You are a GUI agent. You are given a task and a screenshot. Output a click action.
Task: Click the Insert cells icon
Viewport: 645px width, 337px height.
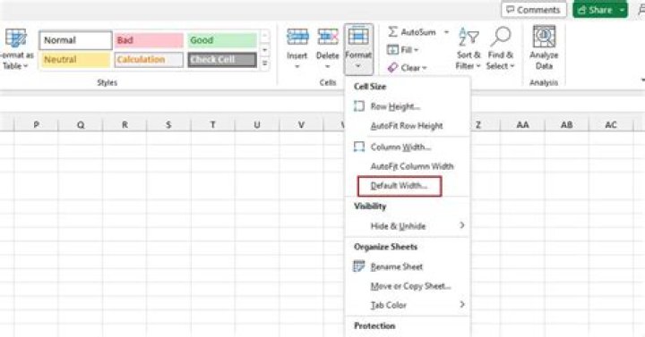pyautogui.click(x=297, y=37)
